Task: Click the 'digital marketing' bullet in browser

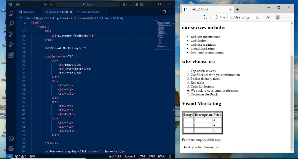Action: click(x=203, y=48)
